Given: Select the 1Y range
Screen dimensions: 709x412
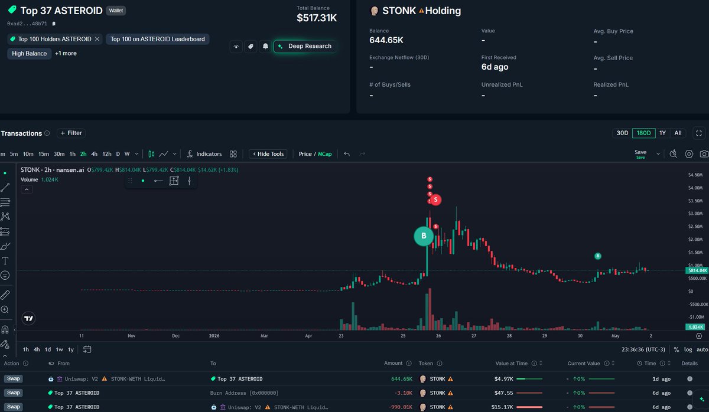Looking at the screenshot, I should click(662, 133).
